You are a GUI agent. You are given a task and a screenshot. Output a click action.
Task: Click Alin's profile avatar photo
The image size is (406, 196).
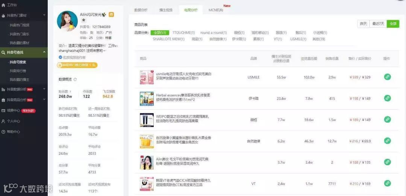67,21
